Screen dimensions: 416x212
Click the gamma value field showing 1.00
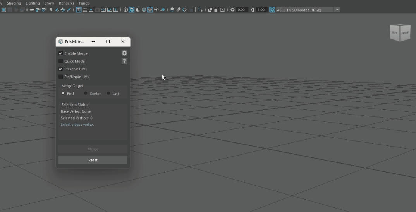(261, 10)
